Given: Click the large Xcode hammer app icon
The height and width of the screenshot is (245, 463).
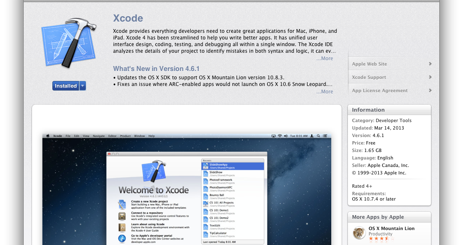Looking at the screenshot, I should [x=69, y=43].
